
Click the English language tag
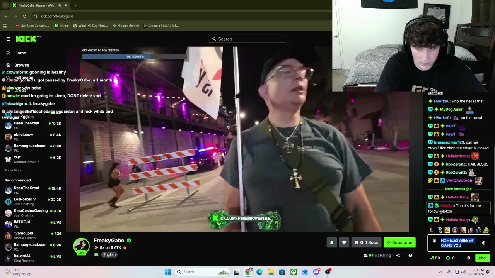[109, 255]
